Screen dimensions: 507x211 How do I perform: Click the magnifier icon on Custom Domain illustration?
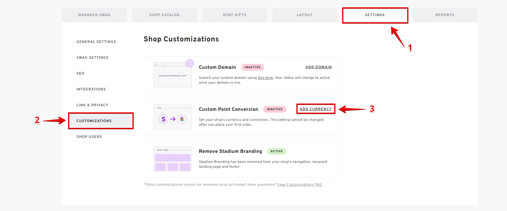coord(190,63)
